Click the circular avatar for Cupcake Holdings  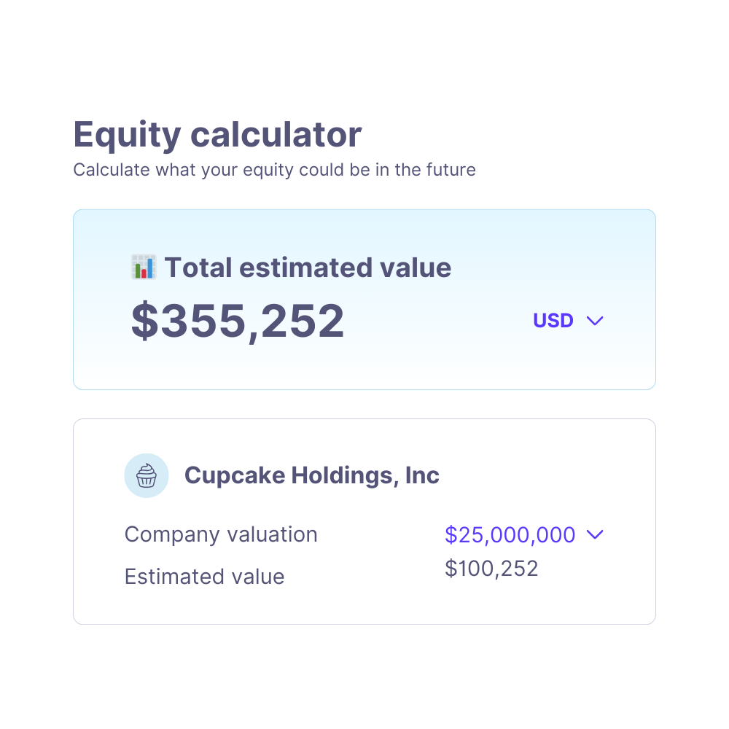(x=147, y=475)
